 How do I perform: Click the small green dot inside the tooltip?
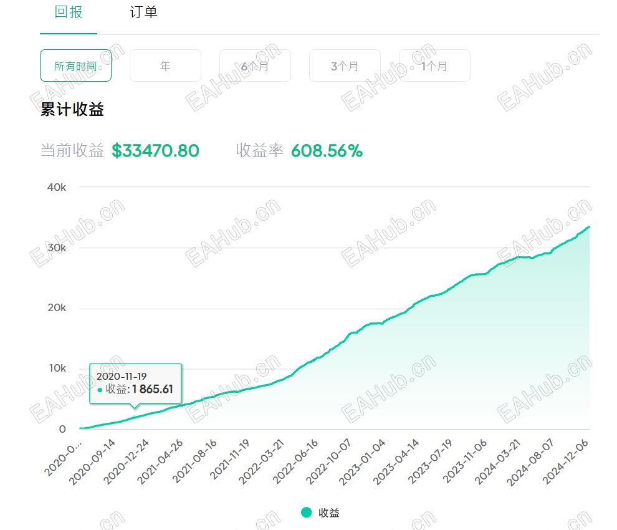pos(100,390)
